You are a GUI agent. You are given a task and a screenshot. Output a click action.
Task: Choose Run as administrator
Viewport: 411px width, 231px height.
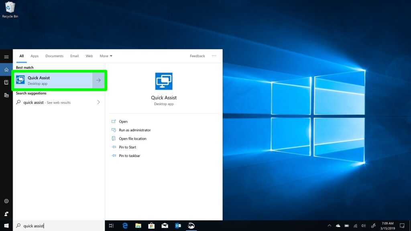[x=134, y=130]
